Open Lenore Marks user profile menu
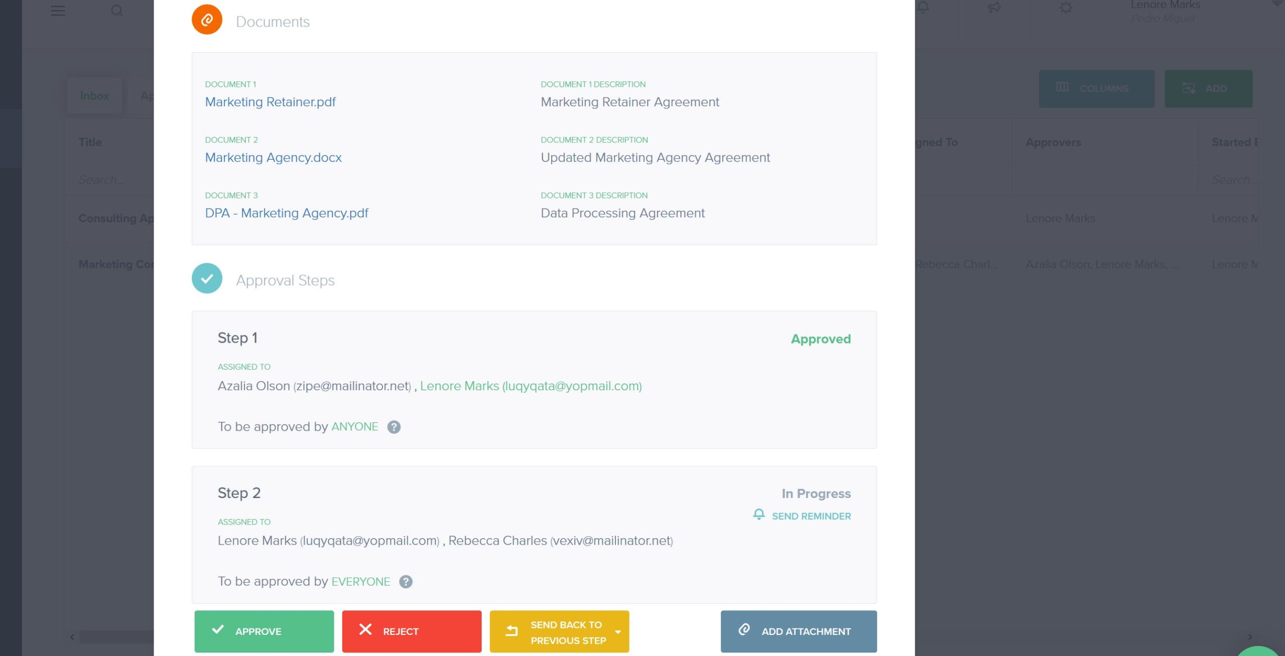Viewport: 1285px width, 656px height. click(1165, 11)
